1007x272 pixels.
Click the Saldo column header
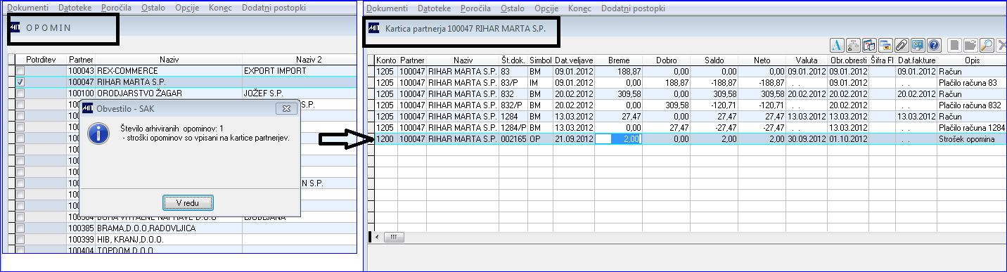pos(714,60)
